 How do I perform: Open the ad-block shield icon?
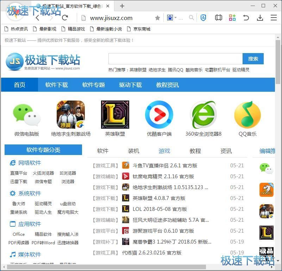point(203,18)
